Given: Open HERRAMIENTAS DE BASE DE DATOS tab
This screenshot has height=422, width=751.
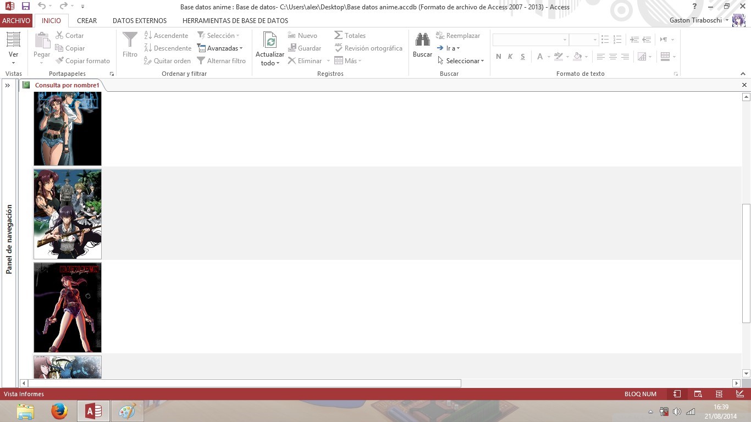Looking at the screenshot, I should [x=235, y=20].
